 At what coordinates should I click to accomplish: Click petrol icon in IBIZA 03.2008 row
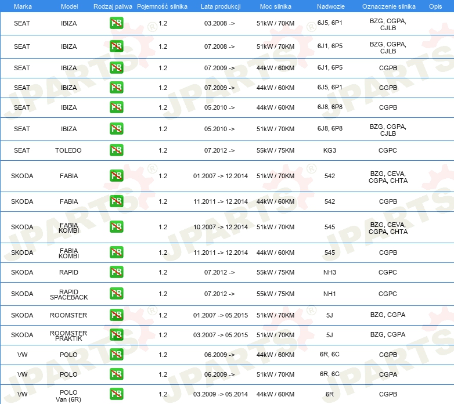tap(116, 23)
